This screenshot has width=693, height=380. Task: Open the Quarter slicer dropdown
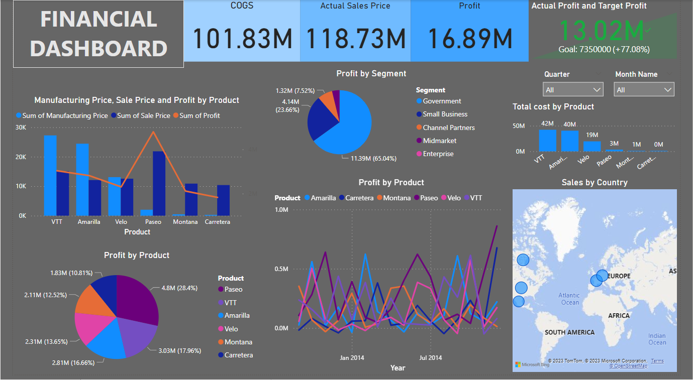[x=598, y=89]
